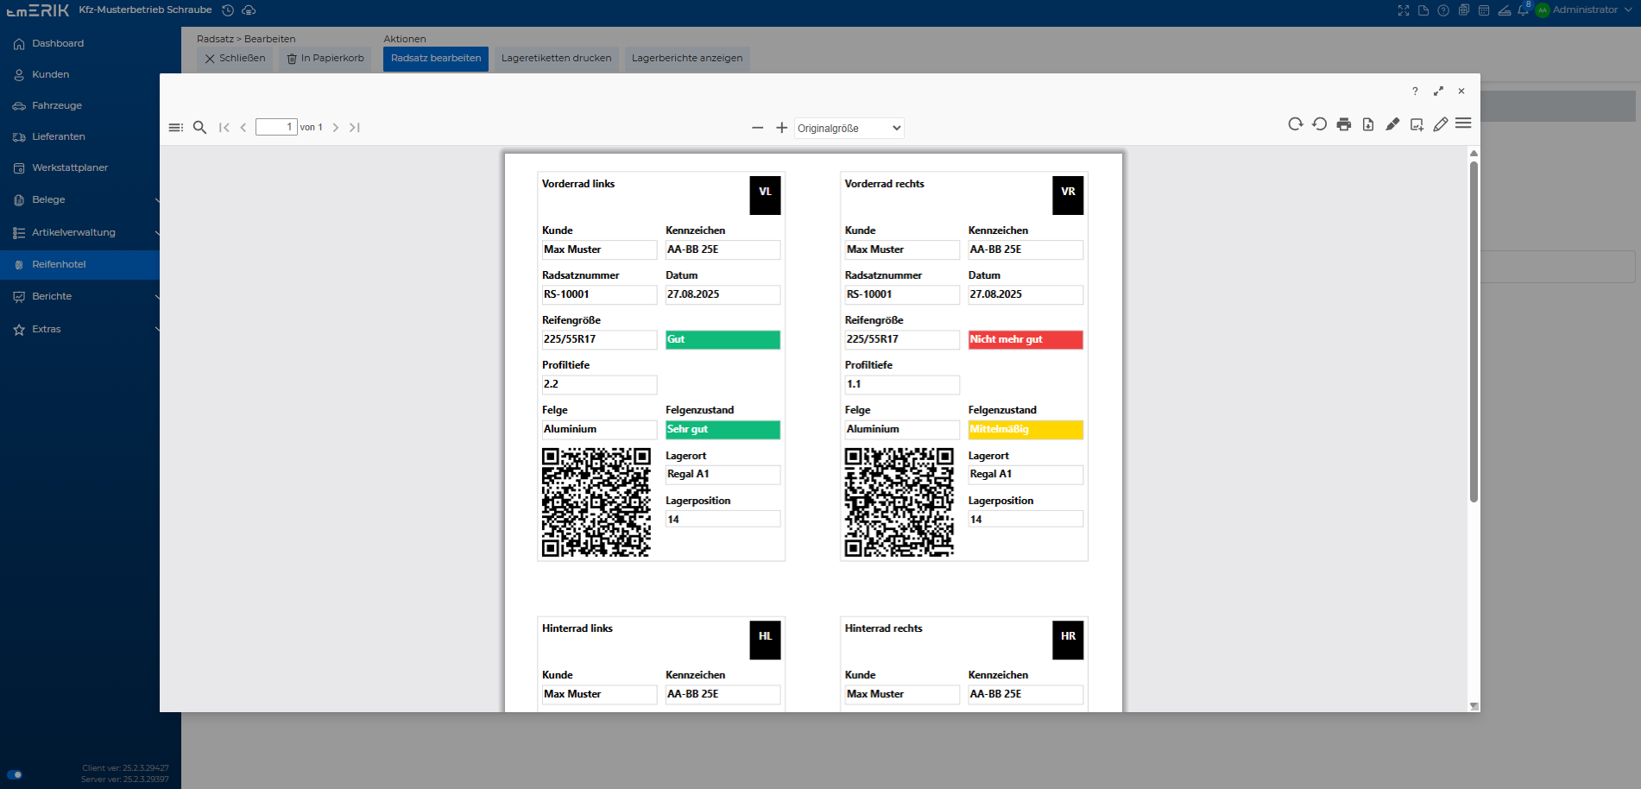Click the scrollbar down arrow

point(1474,706)
